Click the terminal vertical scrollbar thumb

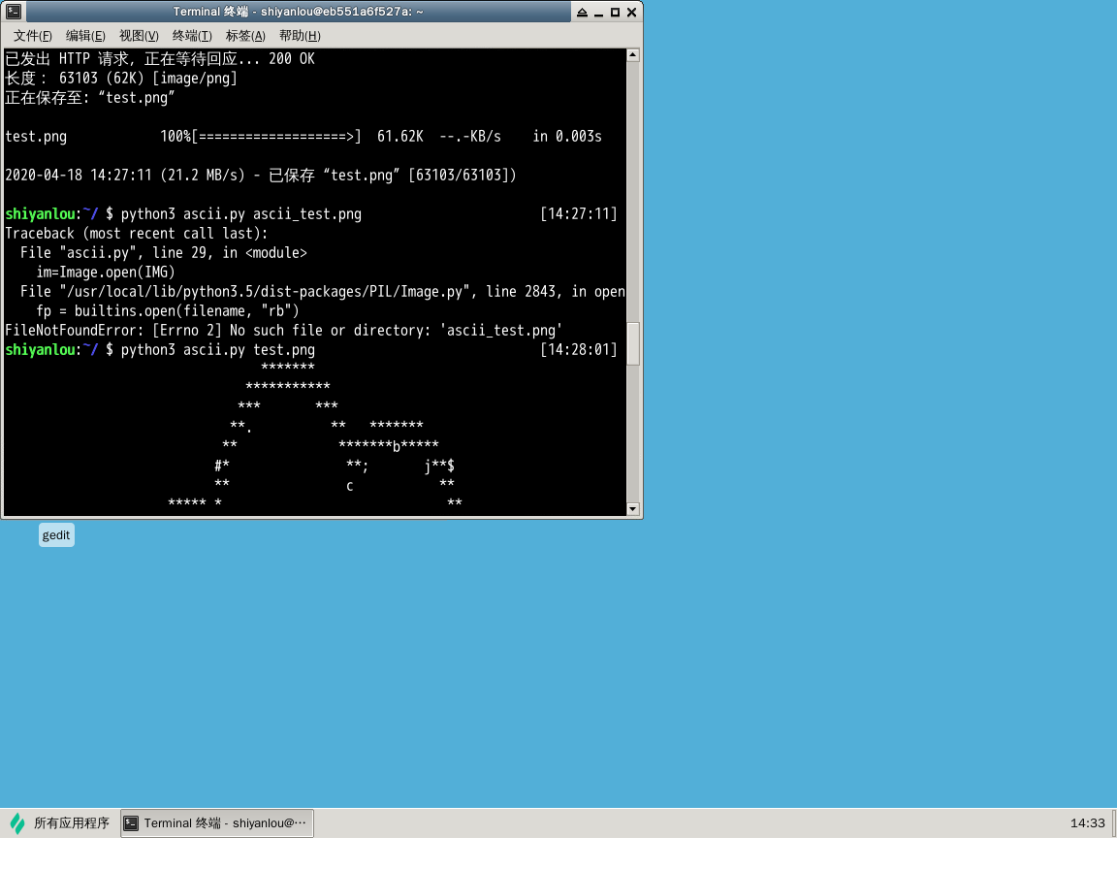coord(633,343)
